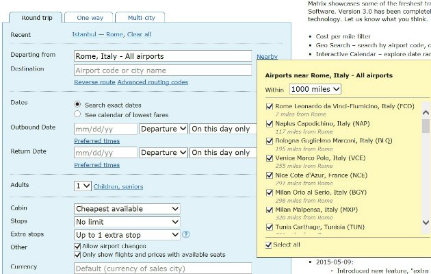Viewport: 431px width, 274px height.
Task: Expand the Cabin Cheapest available dropdown
Action: 127,209
